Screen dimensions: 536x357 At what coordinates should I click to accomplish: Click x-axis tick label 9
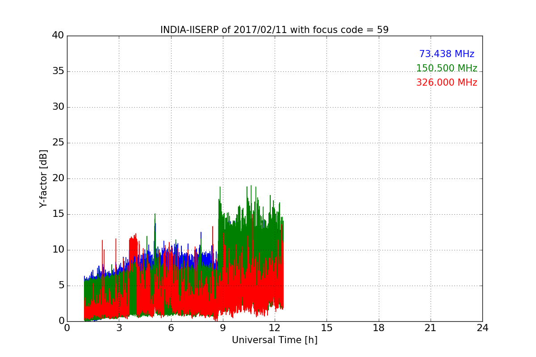click(x=223, y=328)
